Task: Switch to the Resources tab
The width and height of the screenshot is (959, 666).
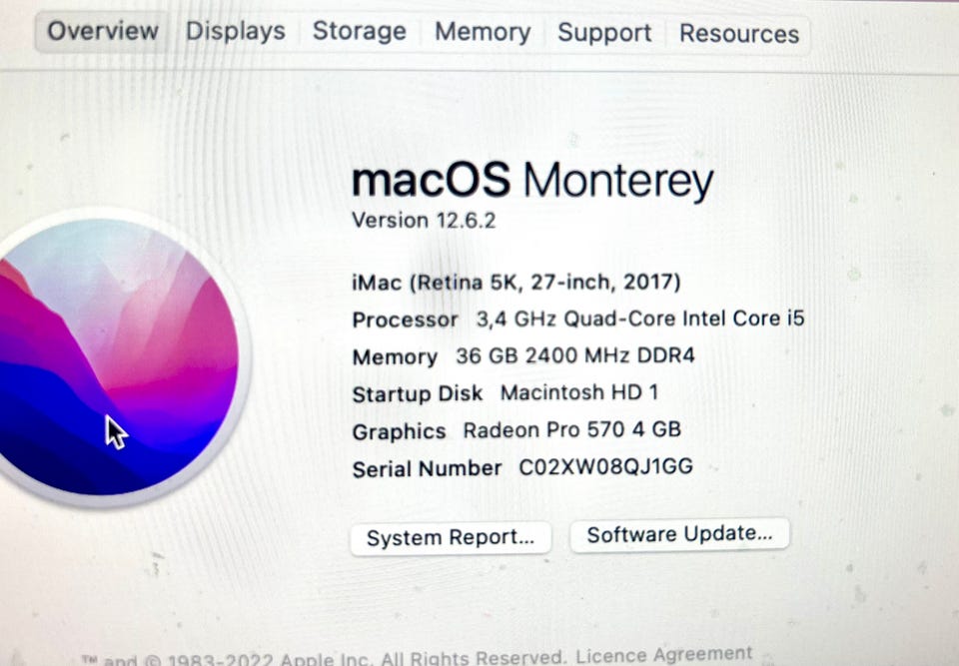Action: point(739,34)
